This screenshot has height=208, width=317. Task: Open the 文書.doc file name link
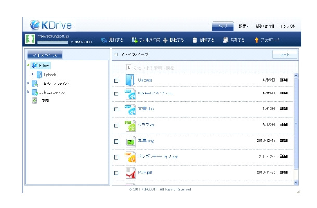(146, 109)
